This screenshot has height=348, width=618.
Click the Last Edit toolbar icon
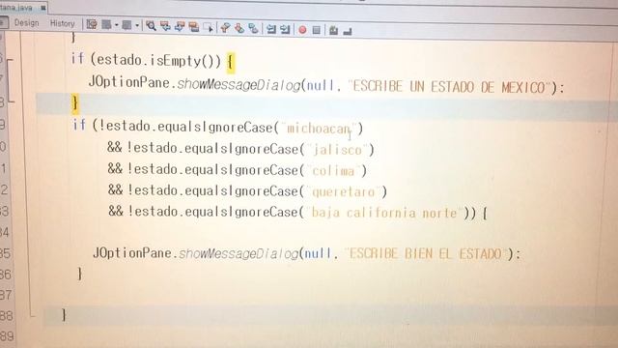pyautogui.click(x=92, y=25)
